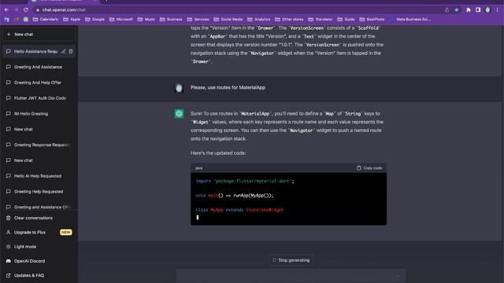This screenshot has height=283, width=504.
Task: Click the trash icon on Hello Assistance conversation
Action: pos(71,51)
